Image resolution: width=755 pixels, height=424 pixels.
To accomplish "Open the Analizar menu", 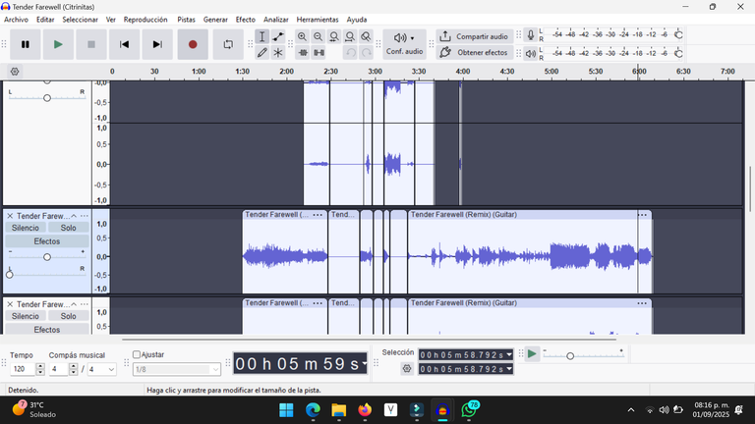I will click(x=275, y=20).
